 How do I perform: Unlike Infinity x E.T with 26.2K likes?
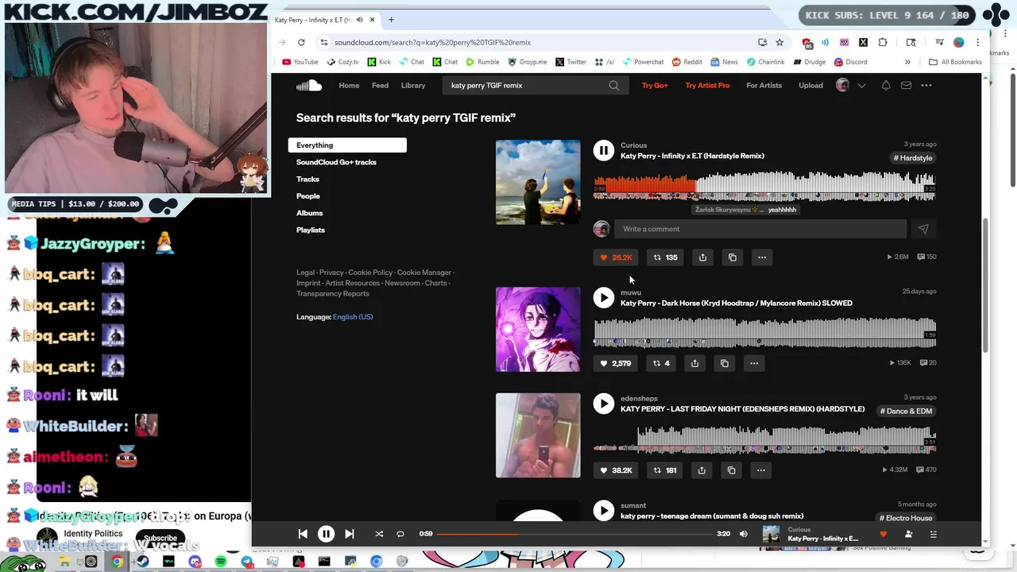(x=616, y=257)
